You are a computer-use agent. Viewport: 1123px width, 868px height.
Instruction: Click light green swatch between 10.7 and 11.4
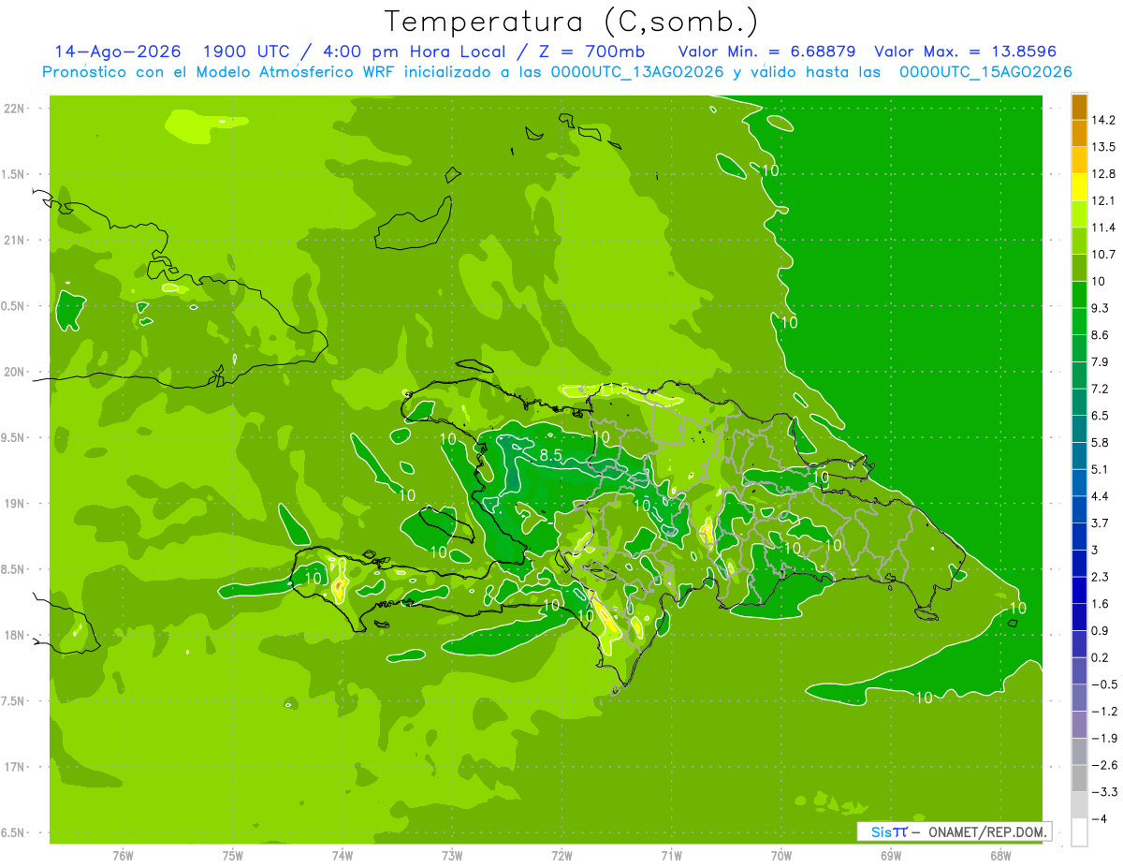pyautogui.click(x=1079, y=241)
